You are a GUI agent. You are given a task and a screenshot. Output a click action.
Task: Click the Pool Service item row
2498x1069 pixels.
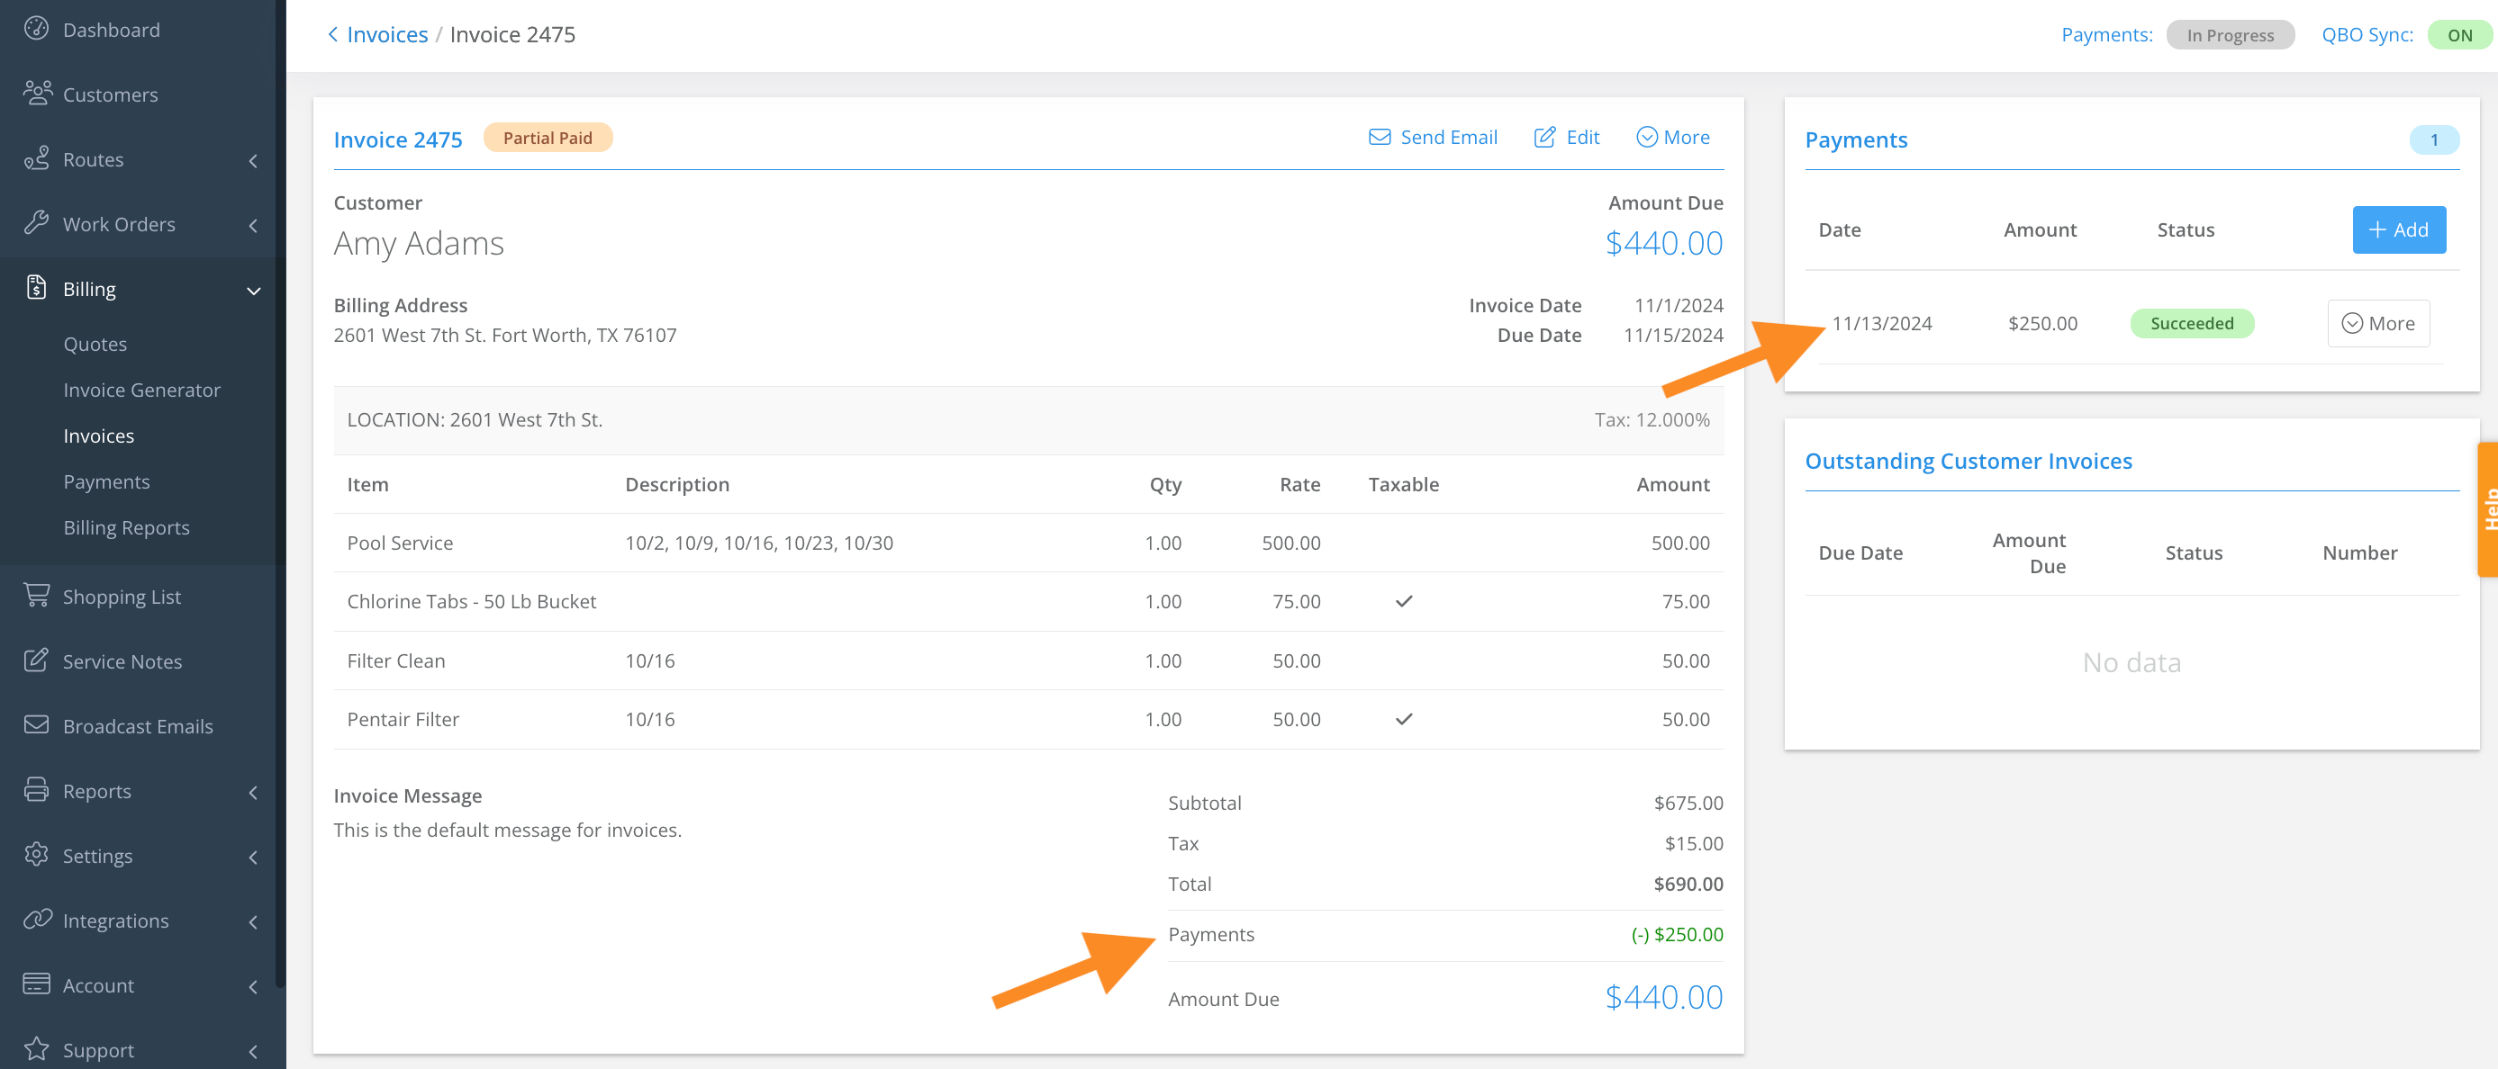1027,543
